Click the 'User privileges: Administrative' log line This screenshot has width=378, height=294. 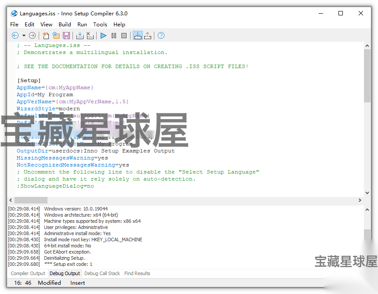click(x=76, y=227)
